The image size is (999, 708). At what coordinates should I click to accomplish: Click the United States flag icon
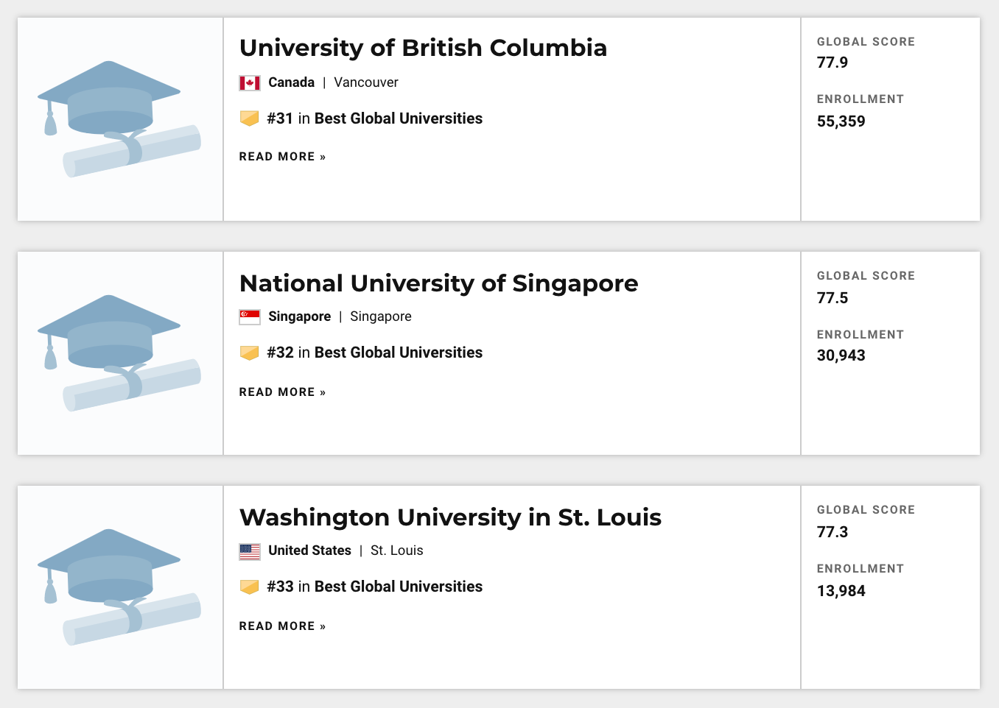coord(250,551)
